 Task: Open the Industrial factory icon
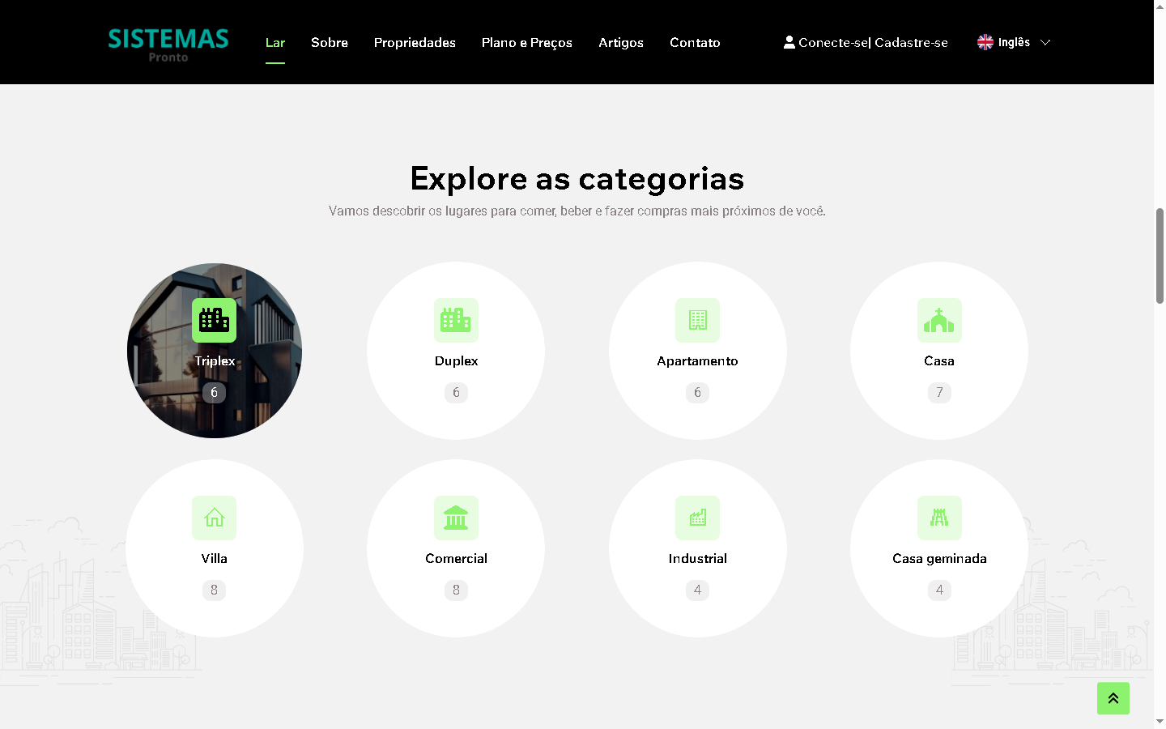tap(697, 518)
